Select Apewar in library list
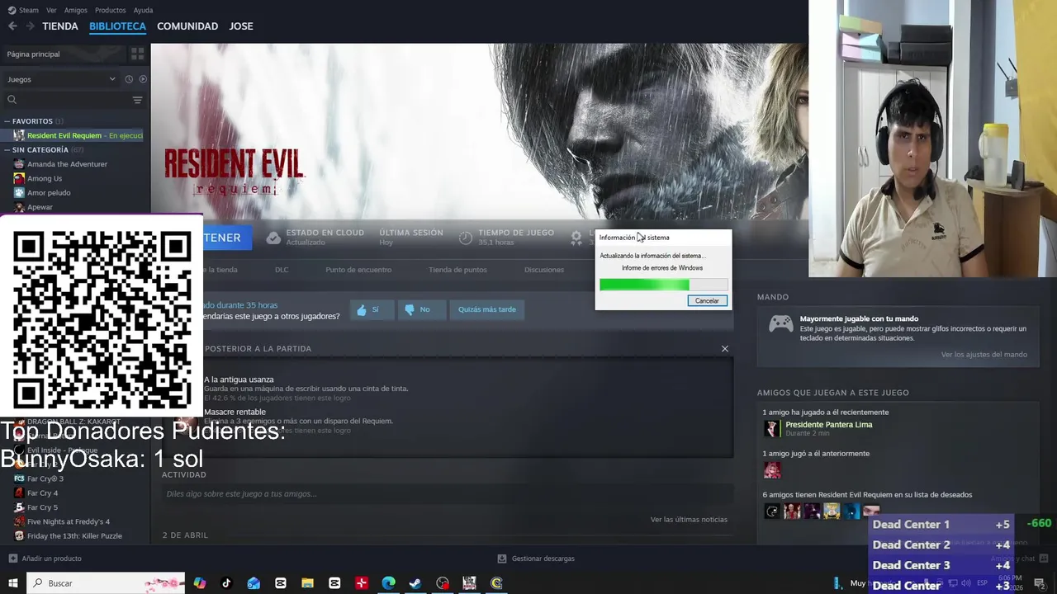Viewport: 1057px width, 594px height. (x=40, y=207)
